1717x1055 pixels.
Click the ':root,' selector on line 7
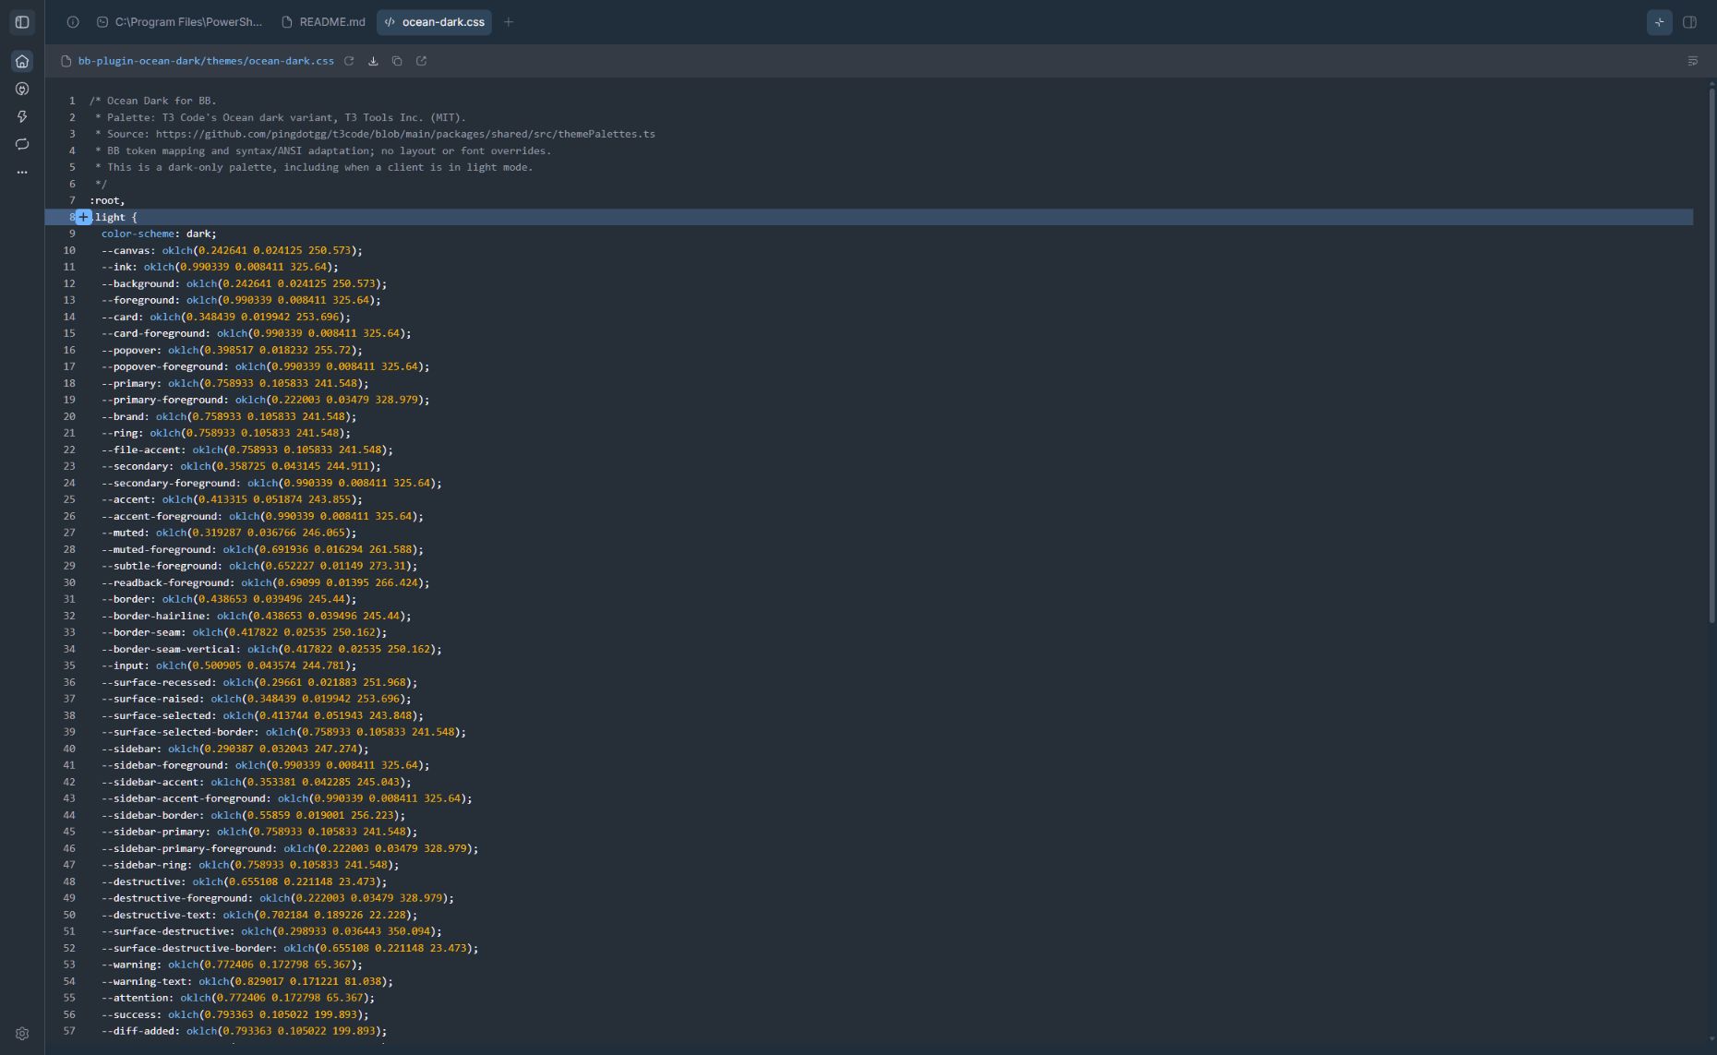[x=107, y=200]
